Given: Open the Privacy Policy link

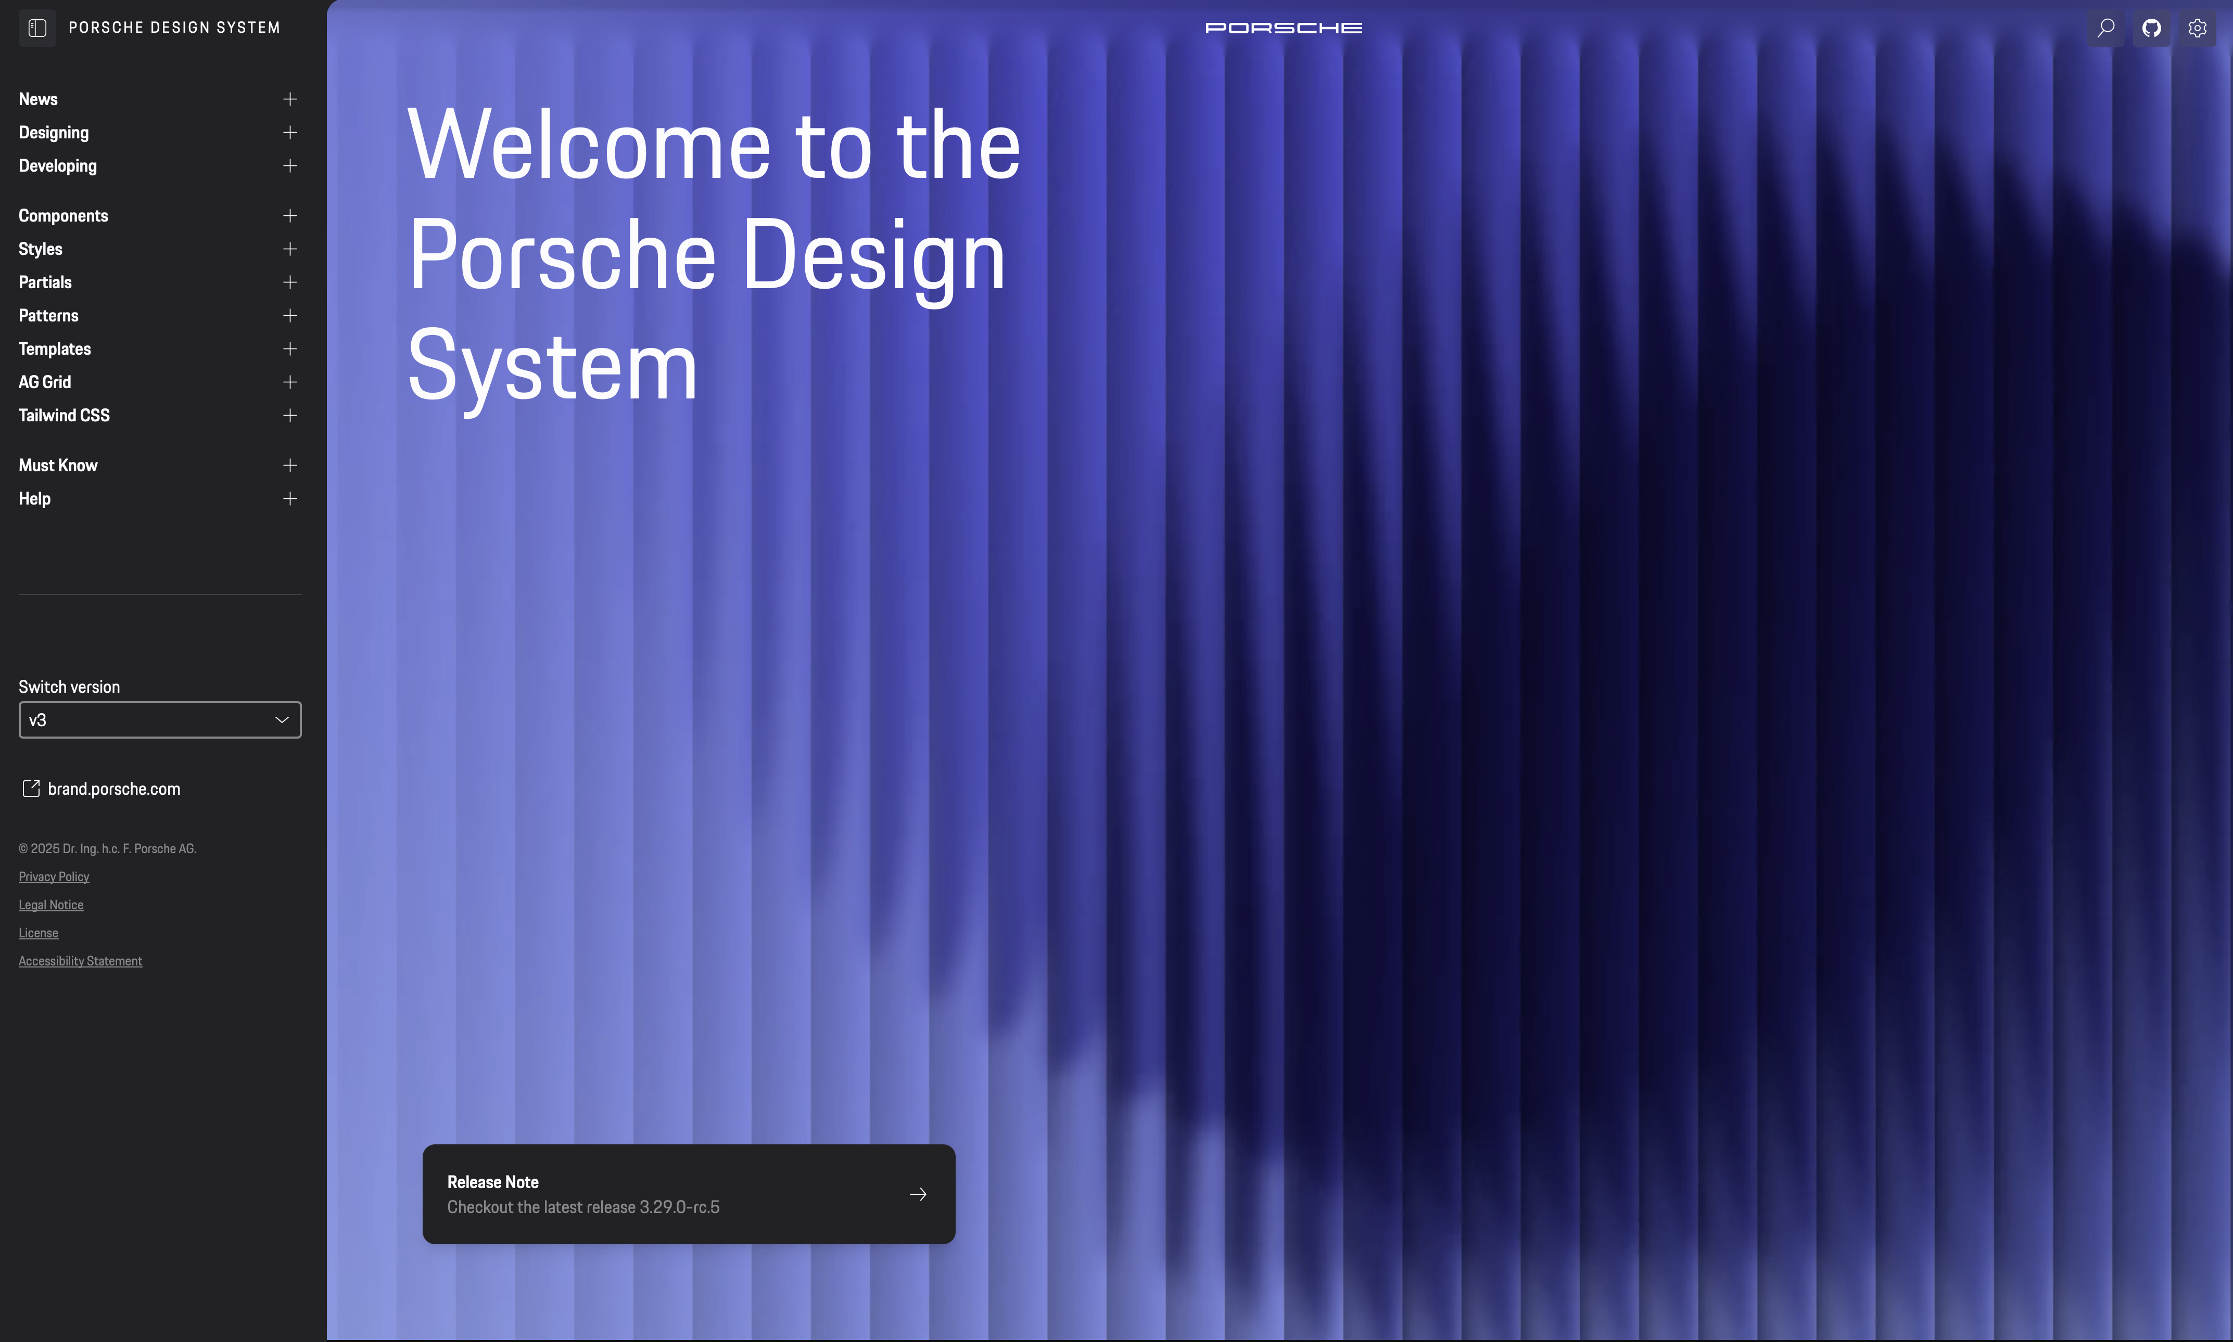Looking at the screenshot, I should (54, 876).
